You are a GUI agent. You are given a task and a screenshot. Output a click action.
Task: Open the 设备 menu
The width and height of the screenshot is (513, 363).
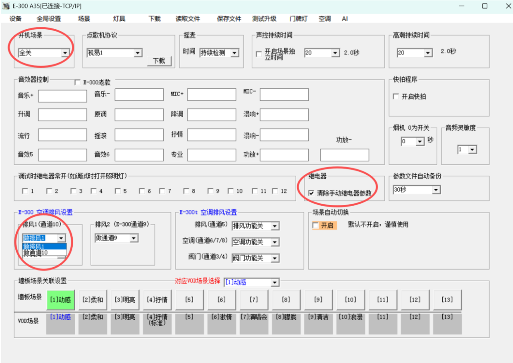pyautogui.click(x=15, y=19)
